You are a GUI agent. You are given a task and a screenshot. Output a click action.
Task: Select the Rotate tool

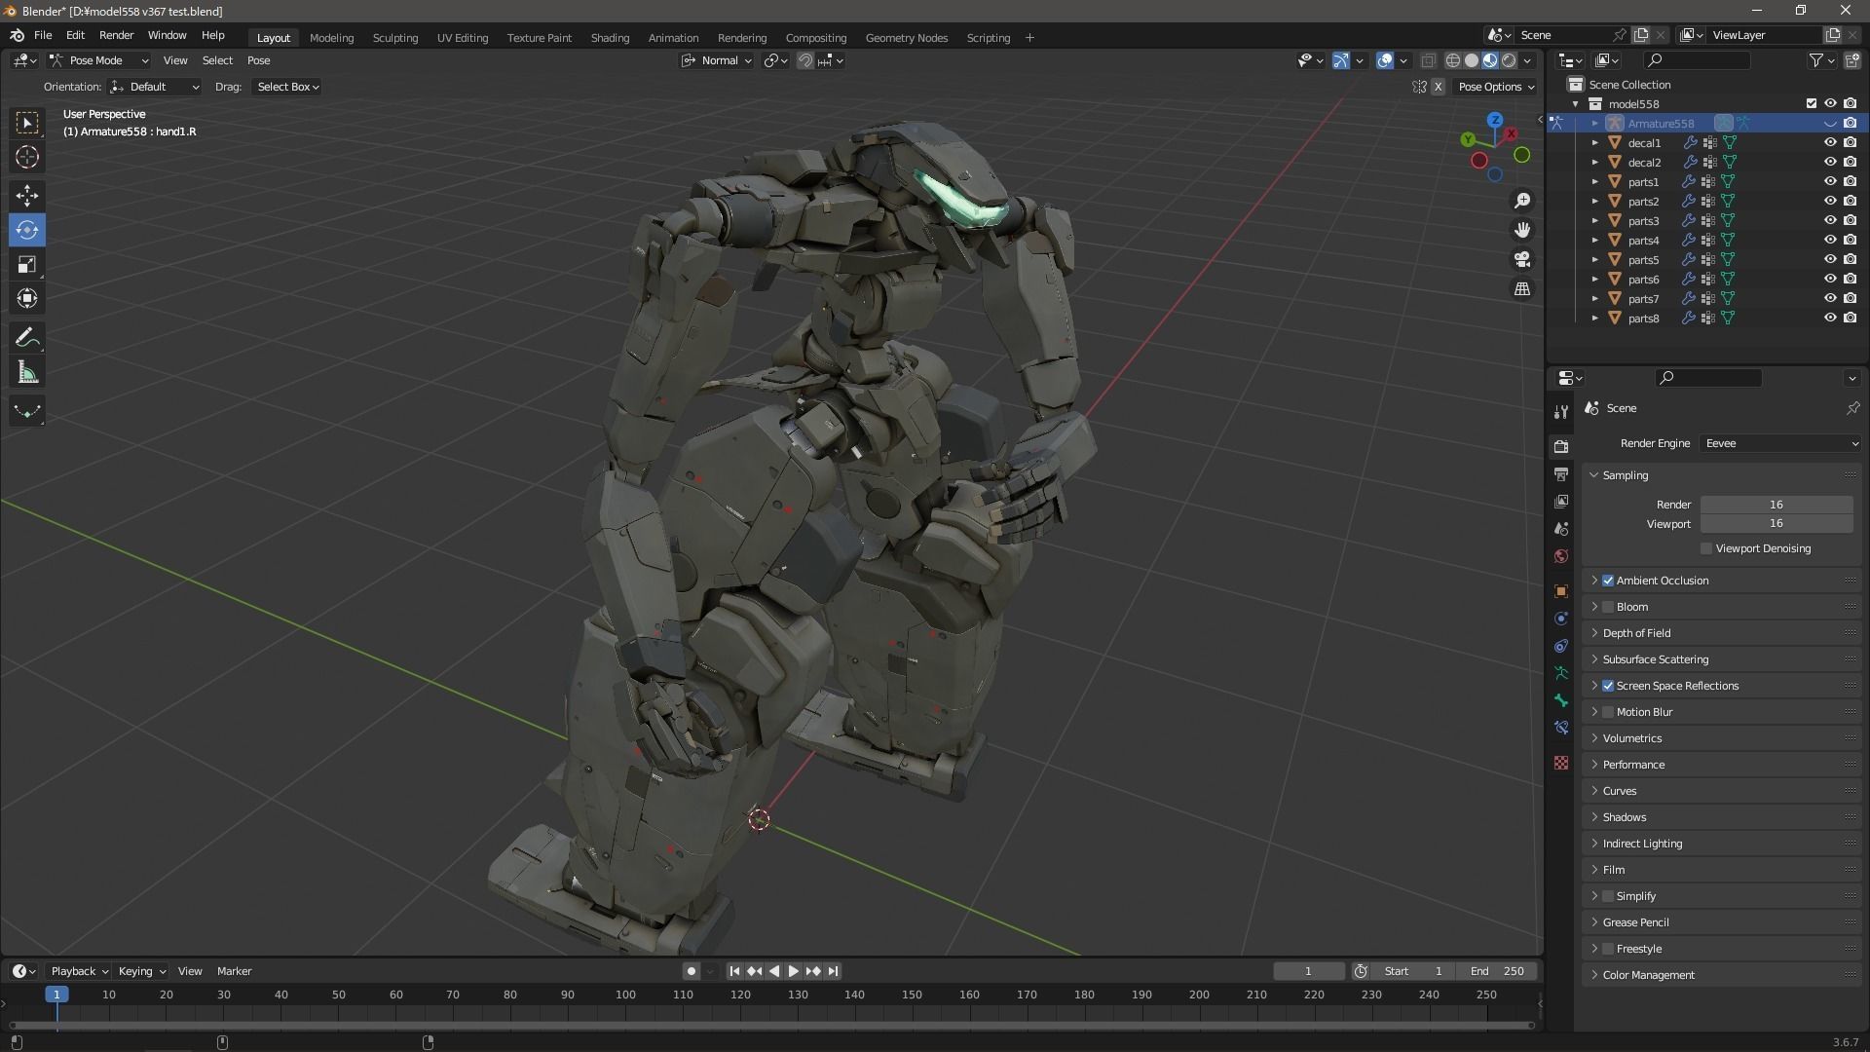27,230
